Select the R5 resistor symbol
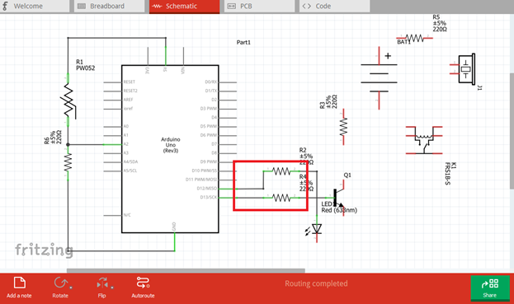This screenshot has width=514, height=304. pos(415,38)
